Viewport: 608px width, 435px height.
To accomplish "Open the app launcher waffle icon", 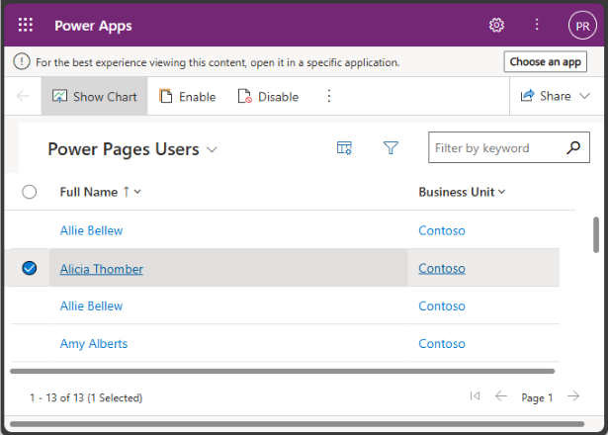I will click(x=26, y=25).
